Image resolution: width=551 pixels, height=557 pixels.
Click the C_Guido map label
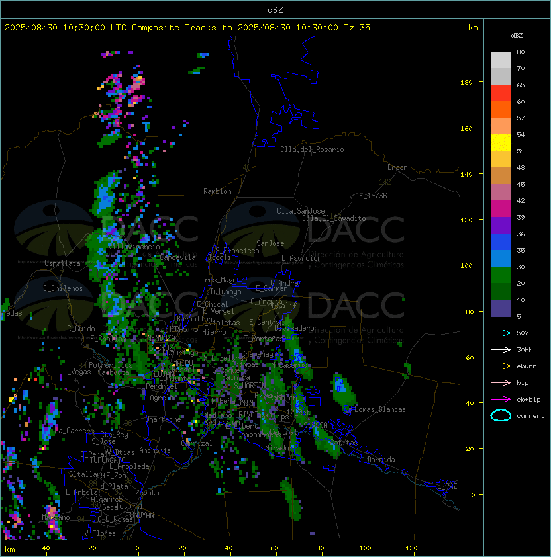coord(81,329)
